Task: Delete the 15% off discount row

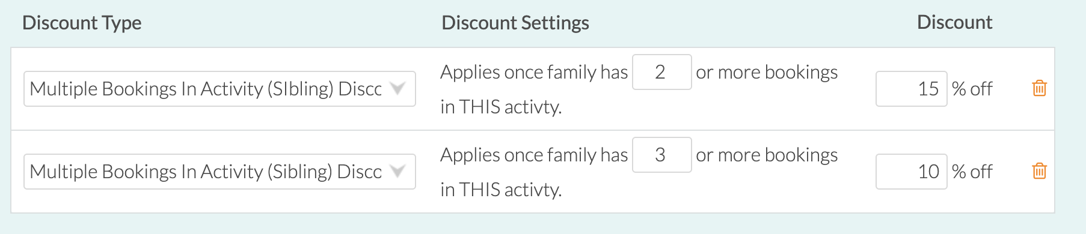Action: tap(1039, 89)
